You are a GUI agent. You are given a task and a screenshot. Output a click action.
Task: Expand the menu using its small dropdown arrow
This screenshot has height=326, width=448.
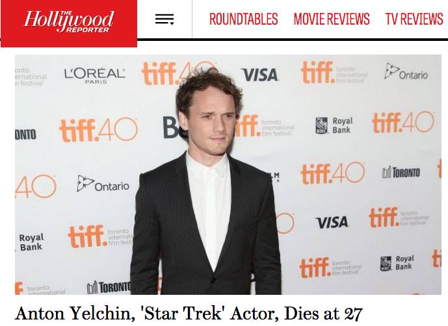click(x=172, y=23)
